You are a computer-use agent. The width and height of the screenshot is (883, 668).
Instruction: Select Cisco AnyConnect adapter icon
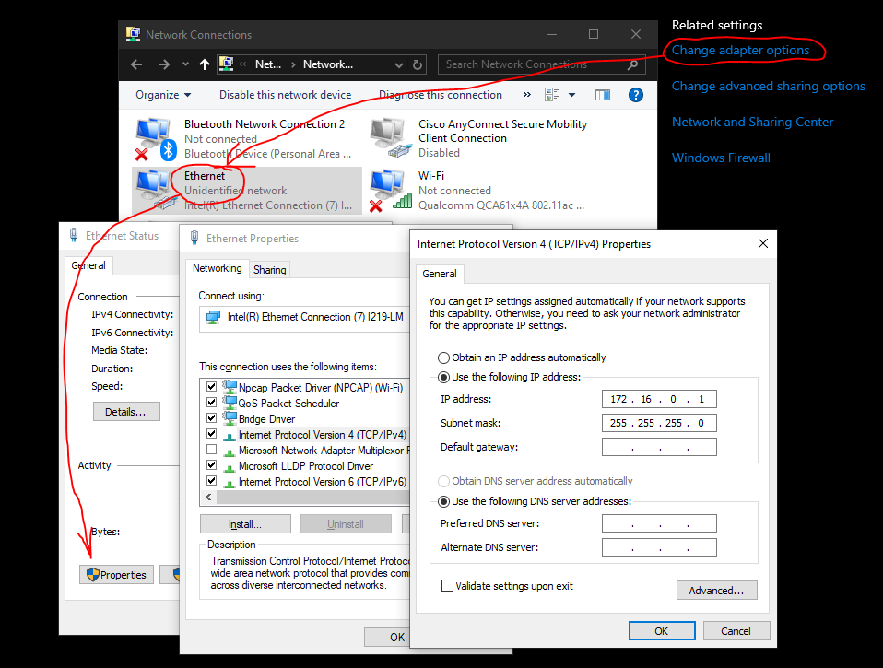pyautogui.click(x=390, y=138)
